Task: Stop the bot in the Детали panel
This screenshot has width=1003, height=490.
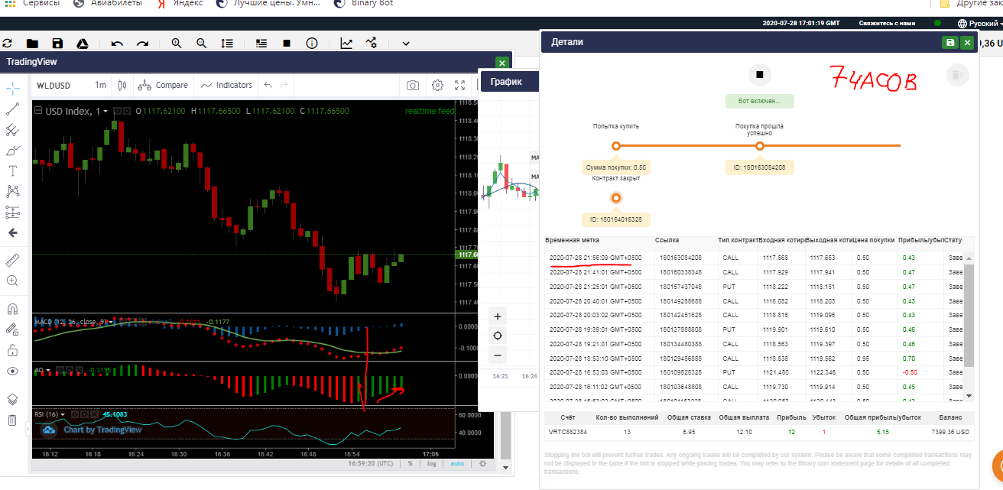Action: click(x=760, y=75)
